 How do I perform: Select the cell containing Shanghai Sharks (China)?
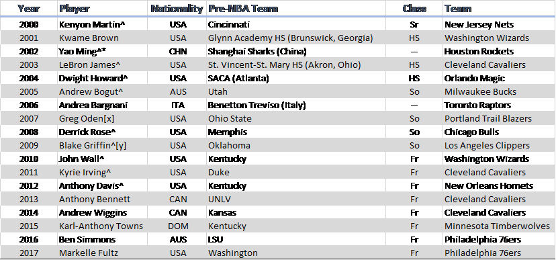(x=296, y=52)
